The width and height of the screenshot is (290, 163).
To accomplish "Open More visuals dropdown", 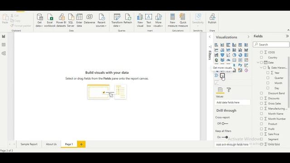I will click(x=158, y=20).
